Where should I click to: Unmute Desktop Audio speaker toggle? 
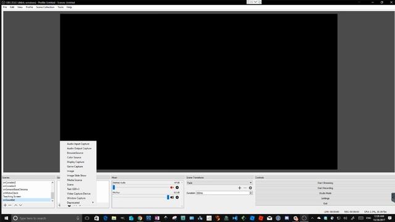click(172, 187)
